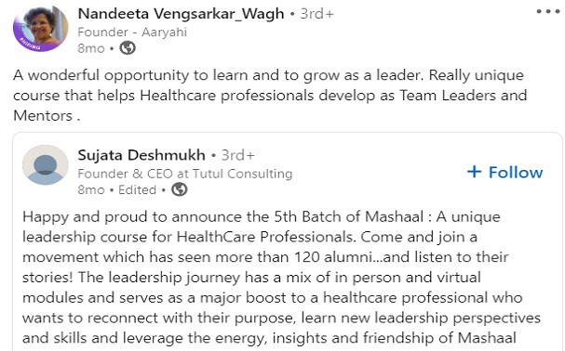565x351 pixels.
Task: Follow Sujata Deshmukh
Action: coord(504,172)
